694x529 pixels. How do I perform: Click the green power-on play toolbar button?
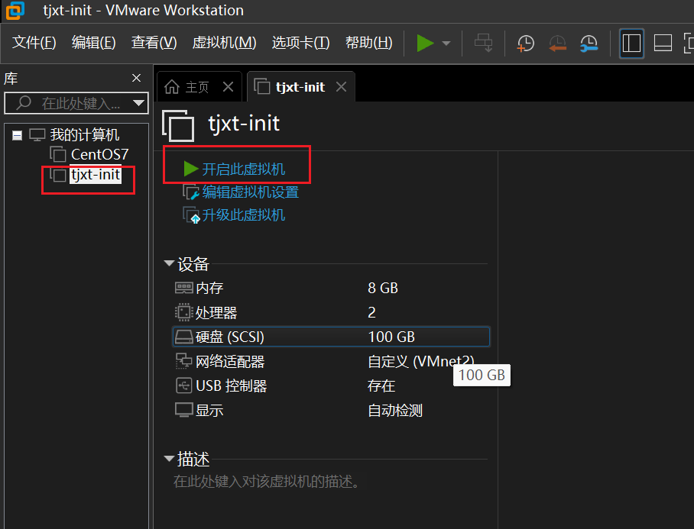[425, 44]
